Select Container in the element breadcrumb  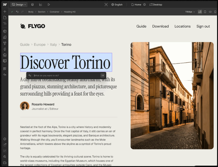[x=54, y=12]
